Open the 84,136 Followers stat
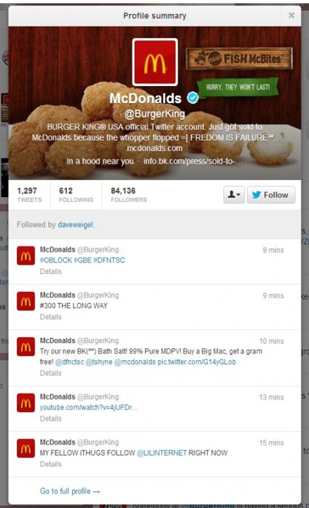Screen dimensions: 309x508 tap(129, 195)
